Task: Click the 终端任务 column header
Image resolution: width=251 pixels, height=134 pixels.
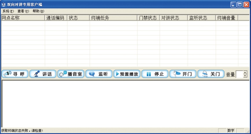Action: pyautogui.click(x=113, y=18)
